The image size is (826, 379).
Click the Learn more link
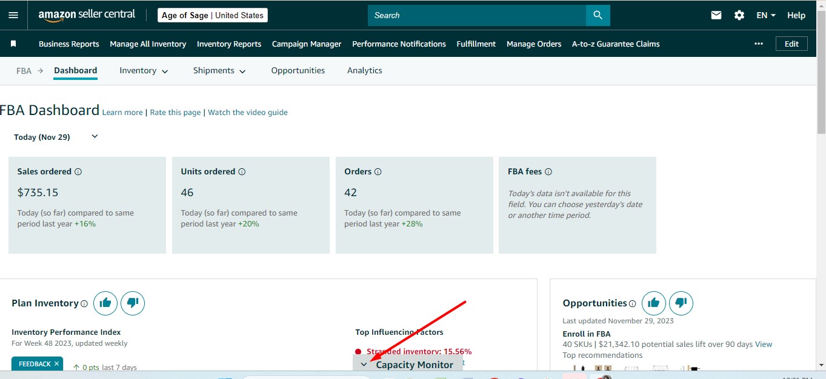122,112
